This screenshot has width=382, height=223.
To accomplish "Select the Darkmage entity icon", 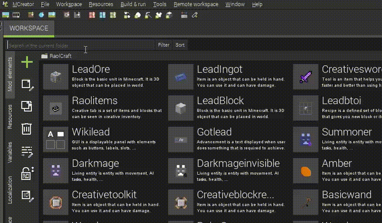I will pyautogui.click(x=56, y=171).
